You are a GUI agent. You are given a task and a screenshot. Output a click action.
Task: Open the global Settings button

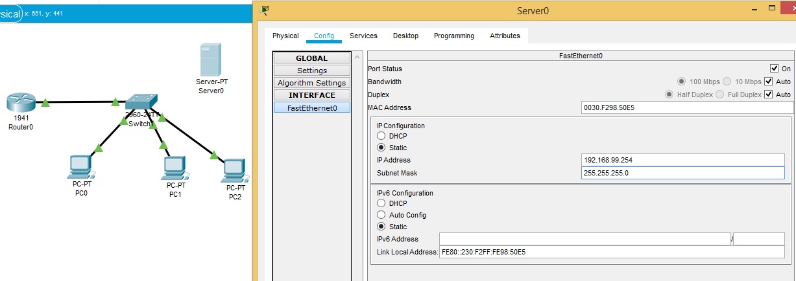[x=312, y=71]
